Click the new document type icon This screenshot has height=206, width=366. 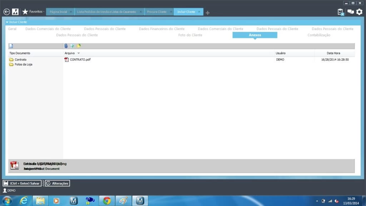coord(11,46)
